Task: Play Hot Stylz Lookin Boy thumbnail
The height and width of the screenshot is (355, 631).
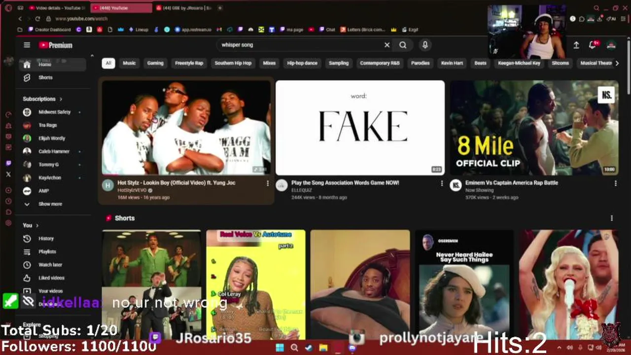Action: 186,128
